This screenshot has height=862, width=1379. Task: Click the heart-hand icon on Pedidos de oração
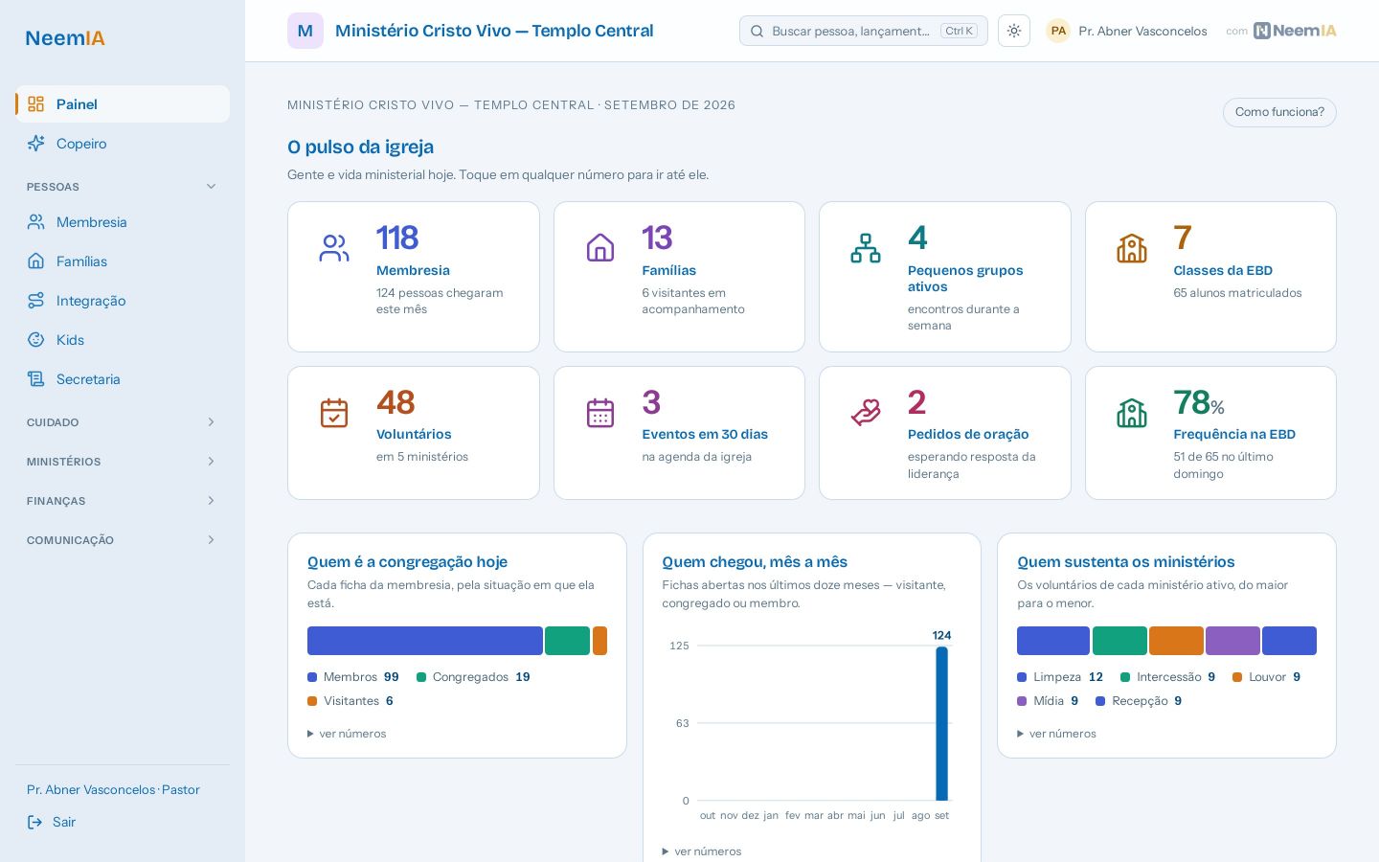point(866,413)
